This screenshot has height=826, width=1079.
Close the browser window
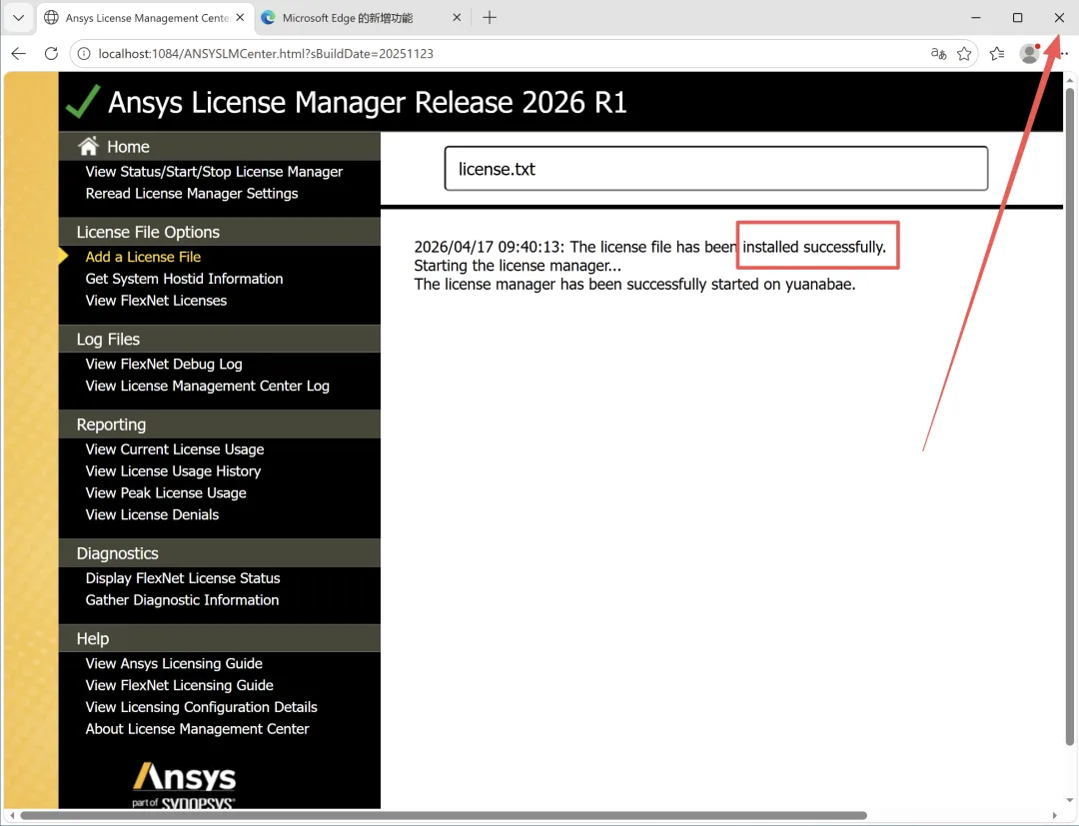pos(1059,18)
